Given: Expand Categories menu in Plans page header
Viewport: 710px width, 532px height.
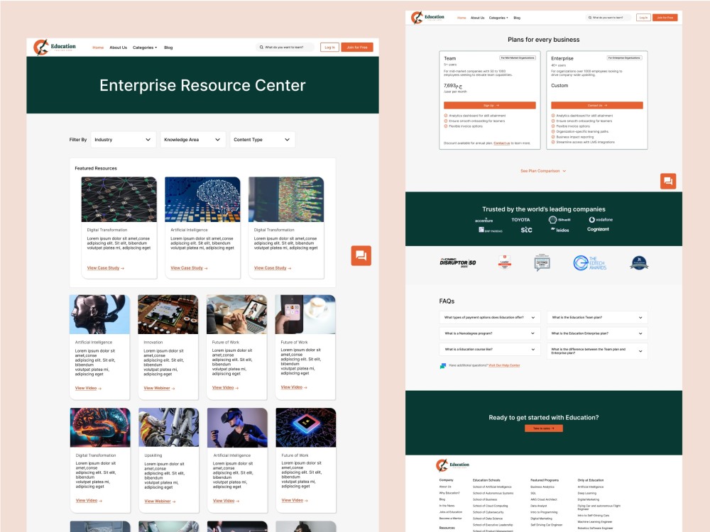Looking at the screenshot, I should point(498,18).
